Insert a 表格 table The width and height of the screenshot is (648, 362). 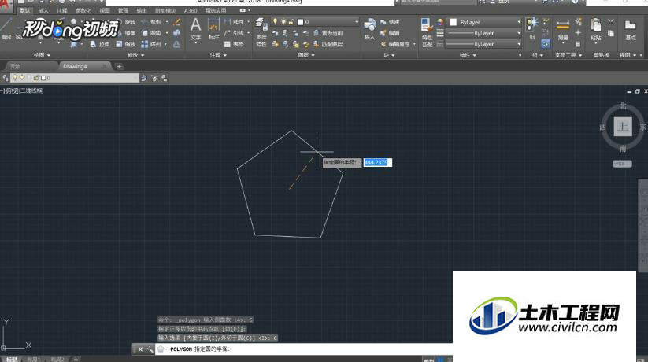(x=234, y=44)
